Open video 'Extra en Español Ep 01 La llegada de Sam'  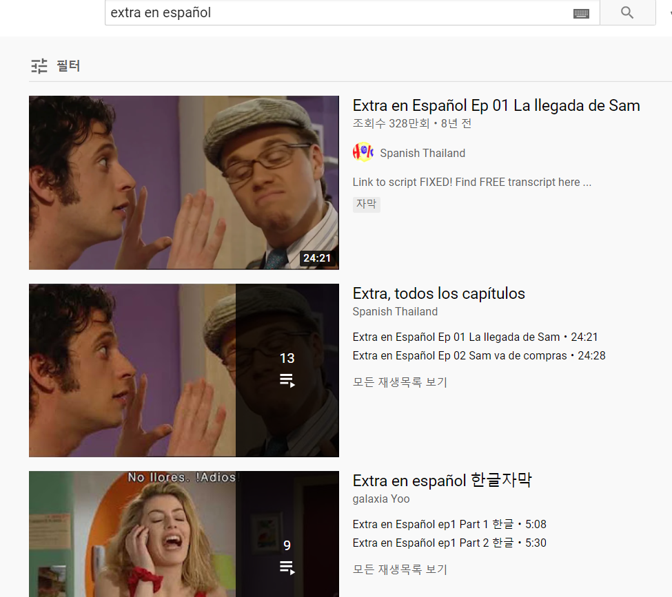(496, 105)
